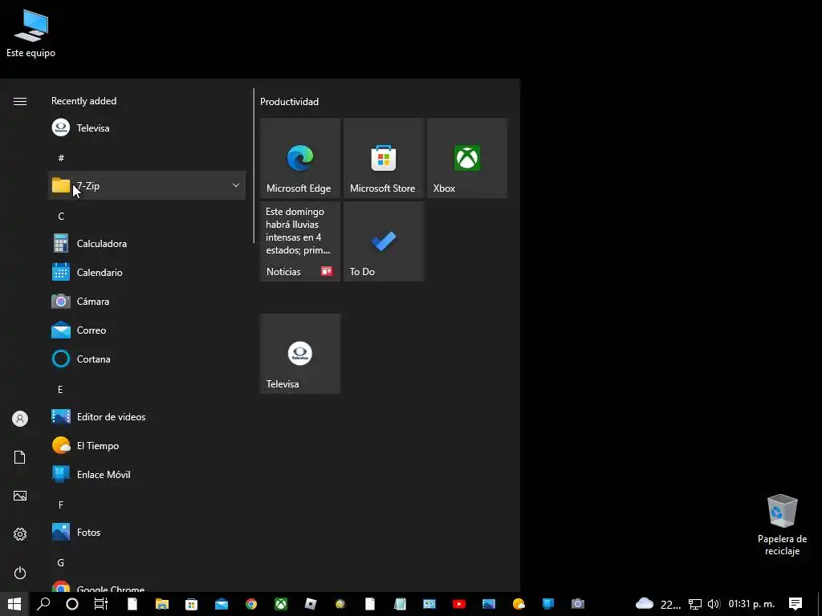Select the Este equipo desktop icon
The image size is (822, 616).
31,34
